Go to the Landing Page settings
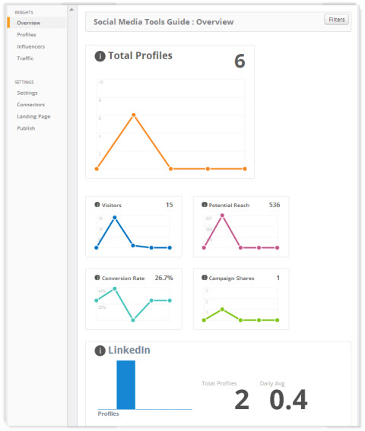The height and width of the screenshot is (431, 365). [x=33, y=116]
